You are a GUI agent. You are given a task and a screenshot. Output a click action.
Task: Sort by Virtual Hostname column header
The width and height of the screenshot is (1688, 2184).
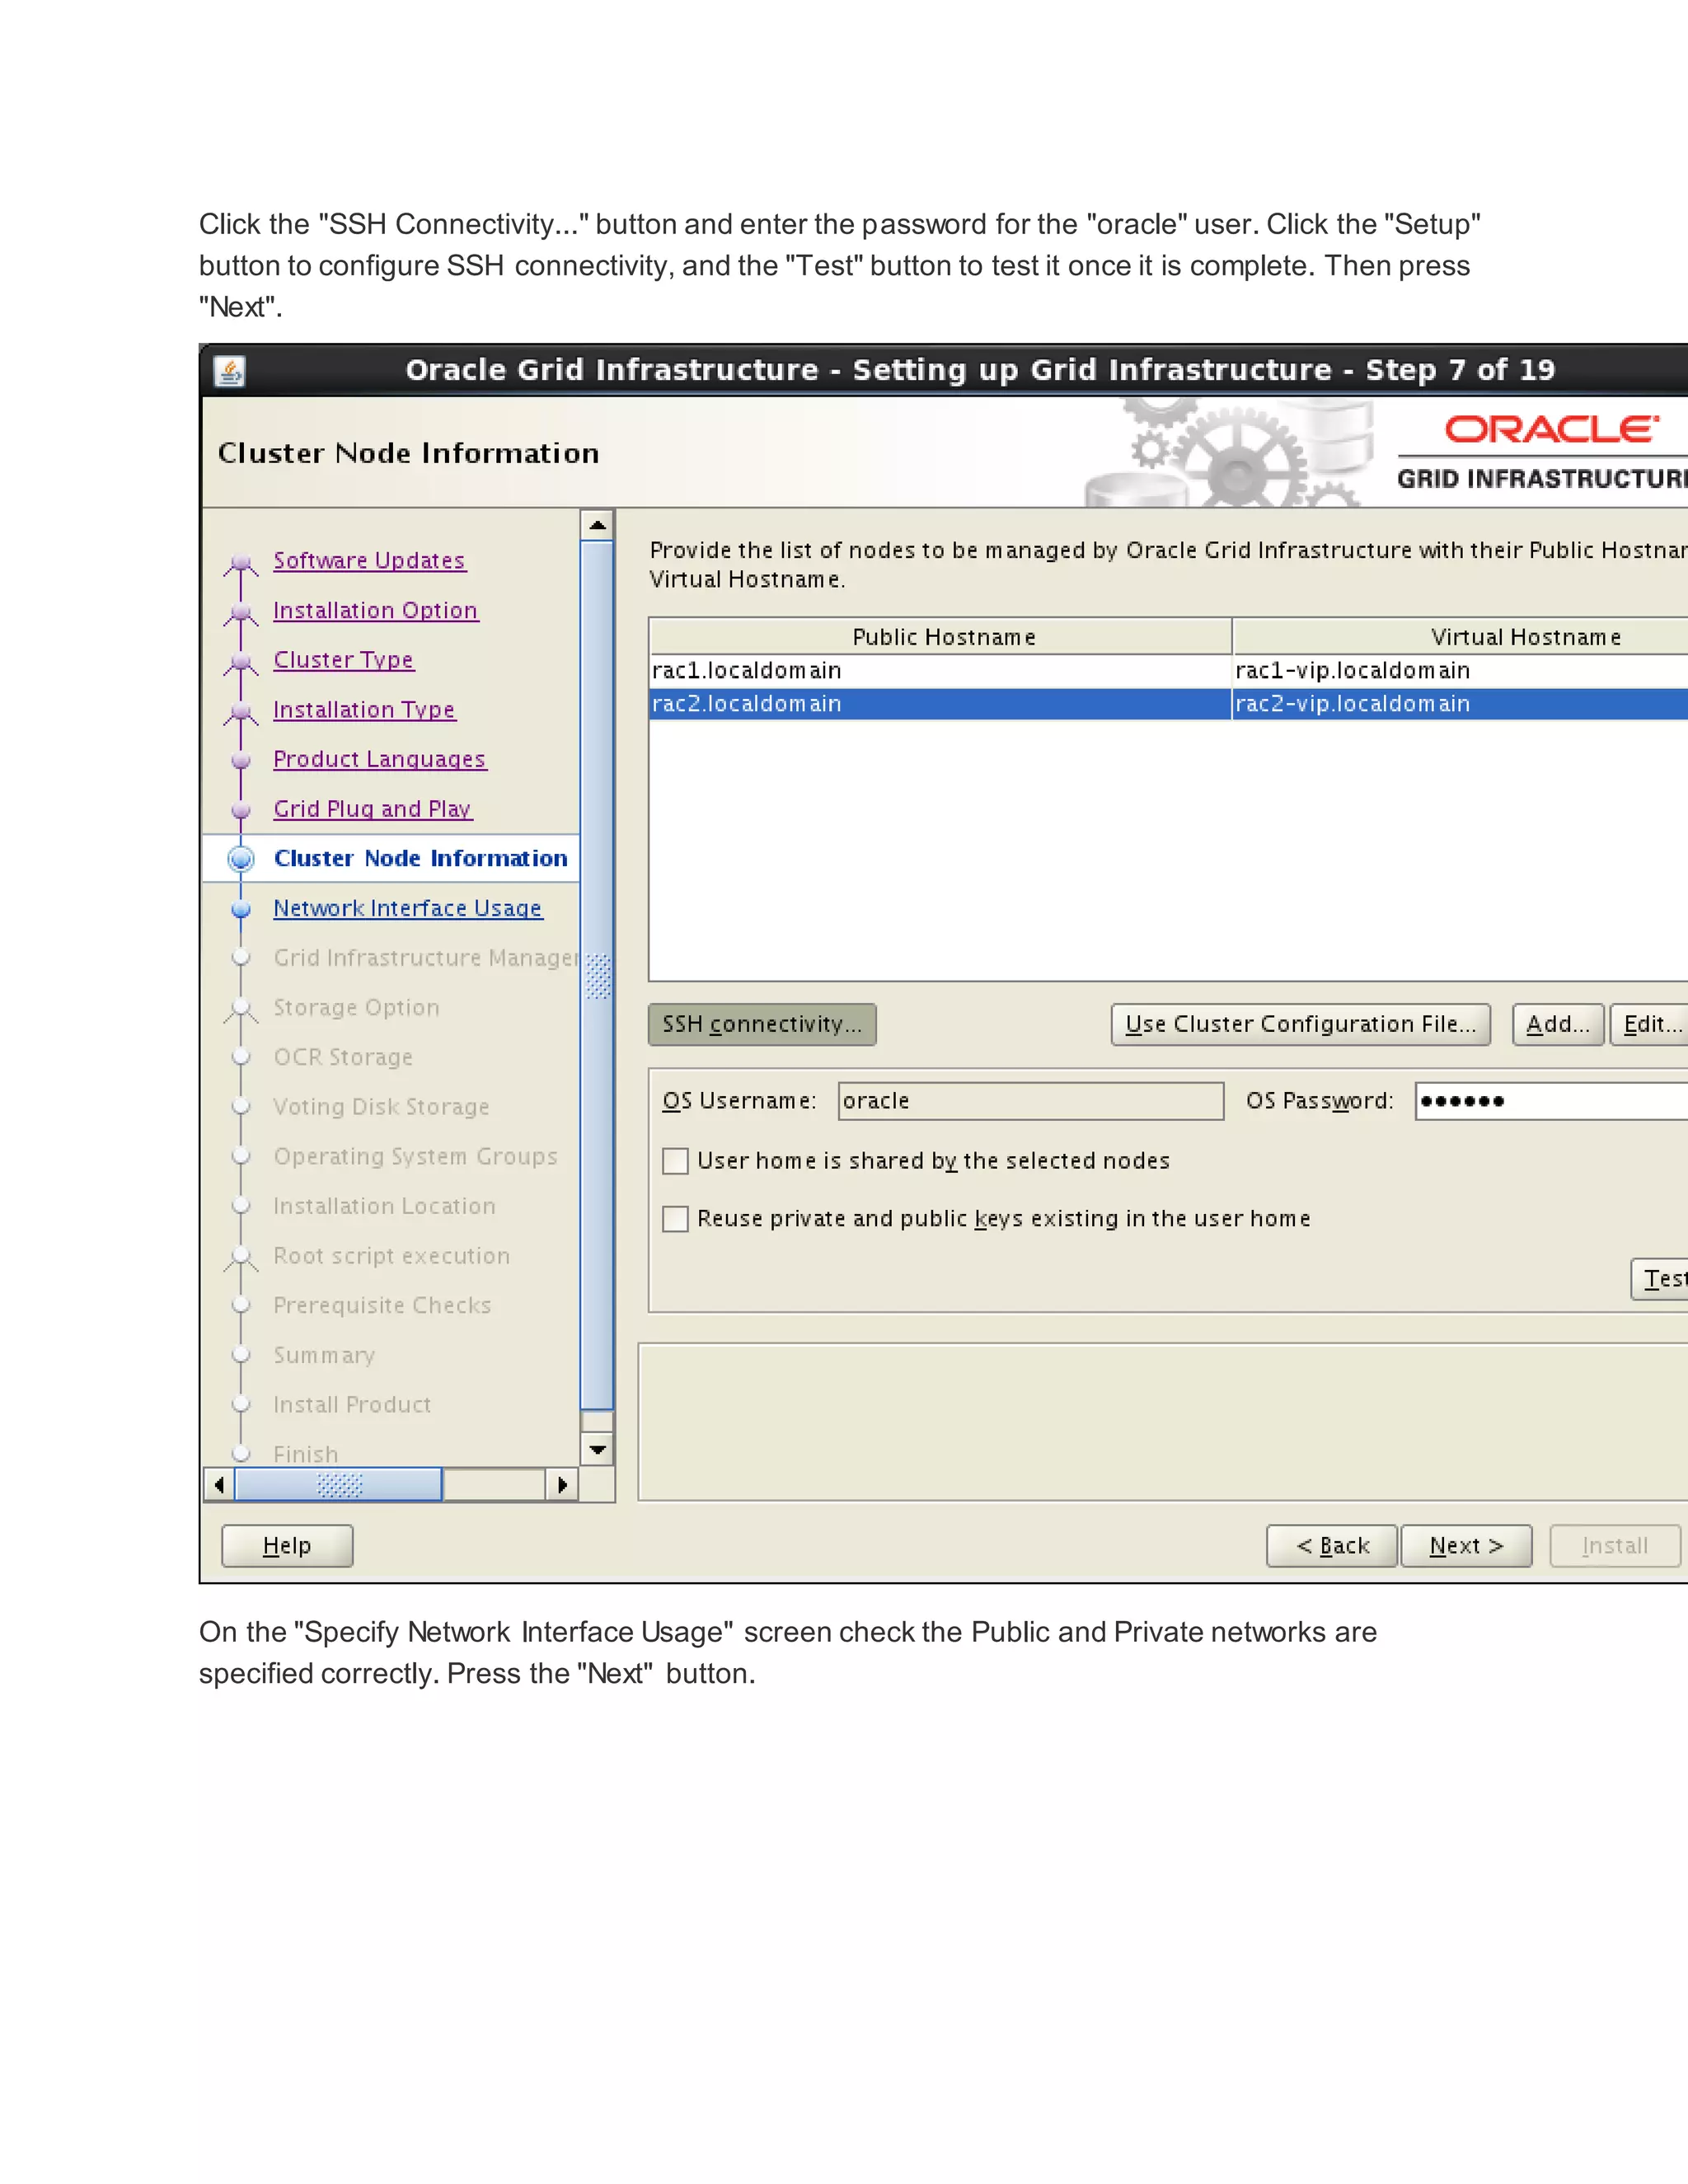point(1460,637)
